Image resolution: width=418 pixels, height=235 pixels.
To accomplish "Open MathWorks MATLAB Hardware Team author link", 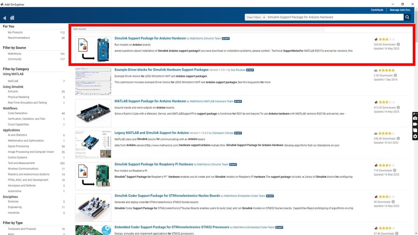I will [211, 101].
